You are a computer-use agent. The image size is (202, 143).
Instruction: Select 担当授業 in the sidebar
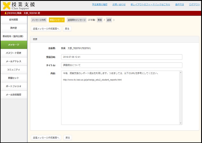[14, 20]
